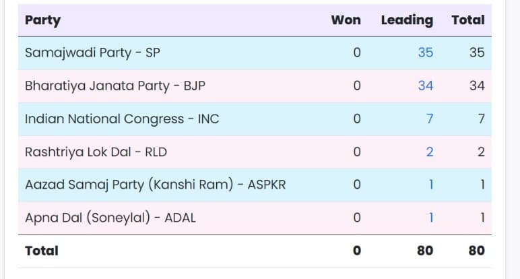Open Samajwadi Party's leading count link
The image size is (520, 279).
[x=425, y=53]
